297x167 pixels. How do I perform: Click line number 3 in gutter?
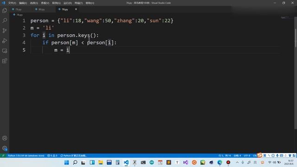tap(24, 35)
